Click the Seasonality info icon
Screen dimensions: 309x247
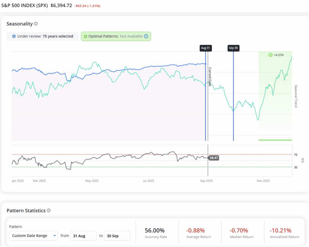tap(36, 23)
